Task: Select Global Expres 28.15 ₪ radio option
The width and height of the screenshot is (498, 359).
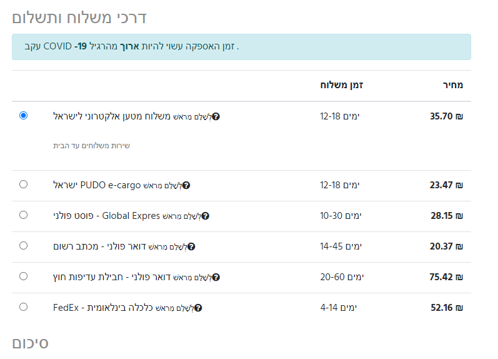Action: (x=23, y=215)
